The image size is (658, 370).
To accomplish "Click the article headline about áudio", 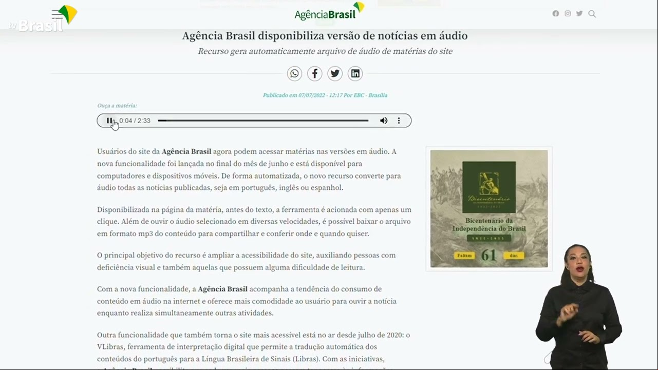I will (325, 36).
